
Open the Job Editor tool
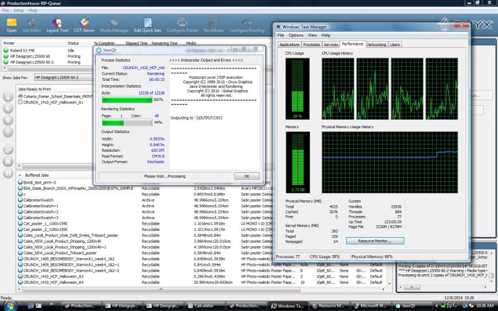tap(32, 25)
